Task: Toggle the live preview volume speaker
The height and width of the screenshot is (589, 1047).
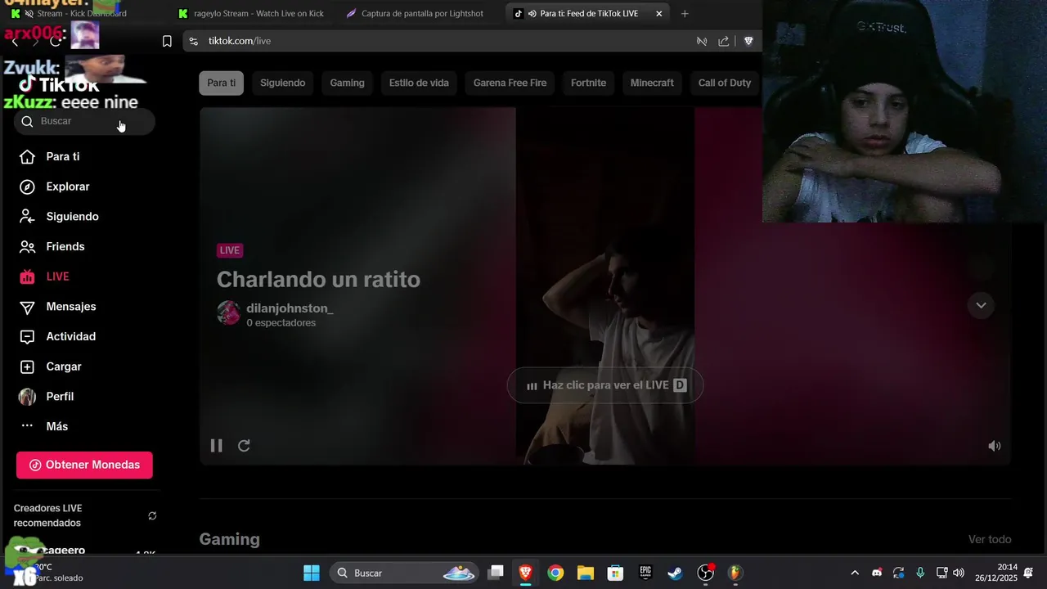Action: coord(994,446)
